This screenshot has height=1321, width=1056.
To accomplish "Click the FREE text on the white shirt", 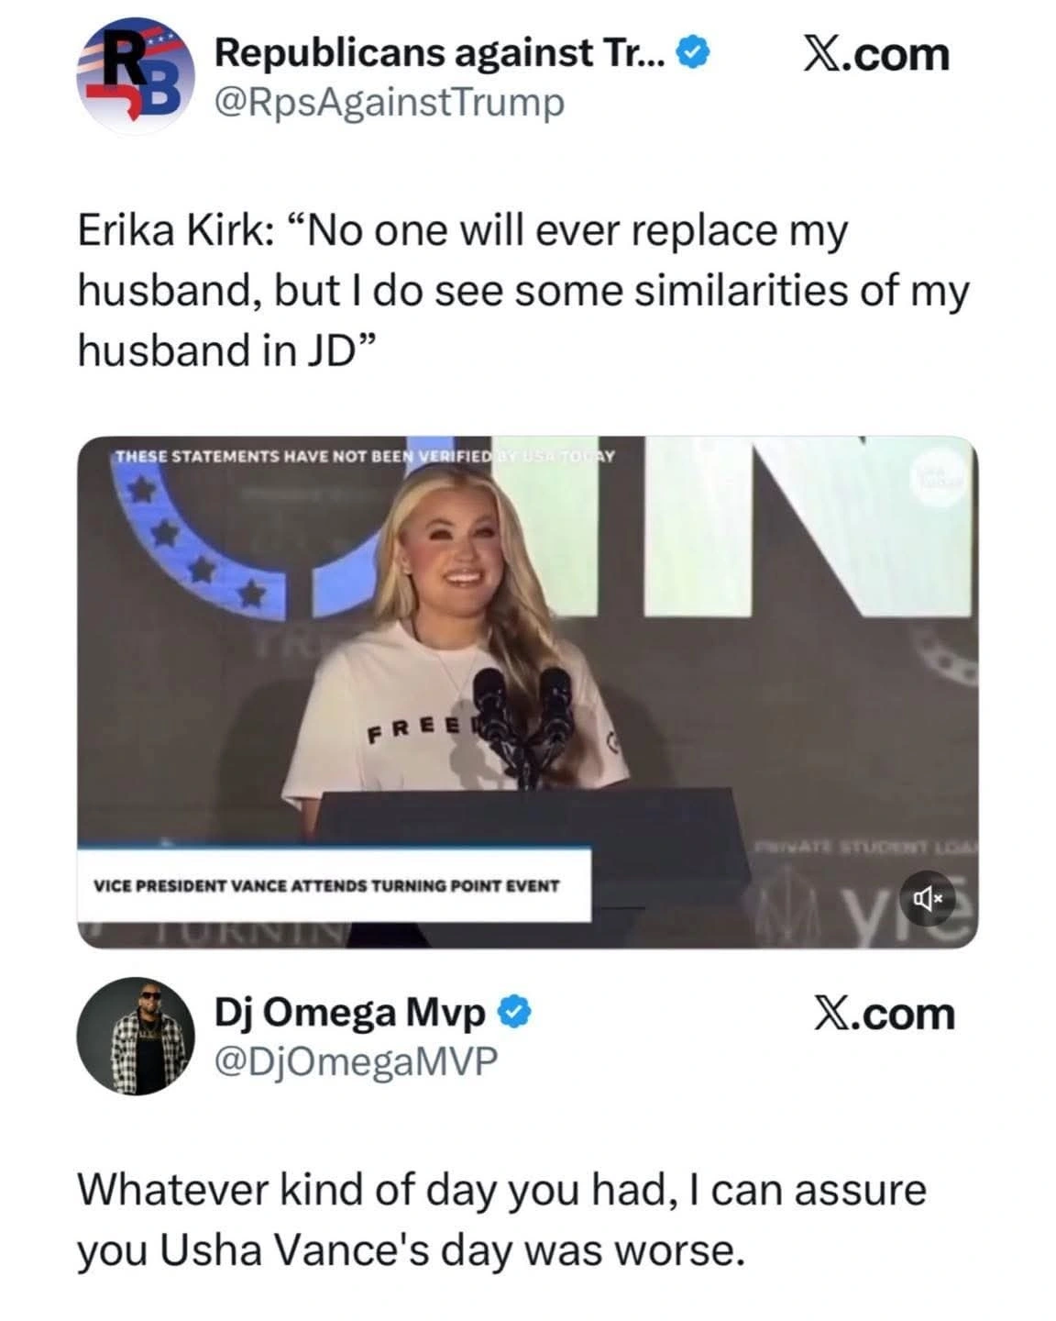I will tap(415, 729).
